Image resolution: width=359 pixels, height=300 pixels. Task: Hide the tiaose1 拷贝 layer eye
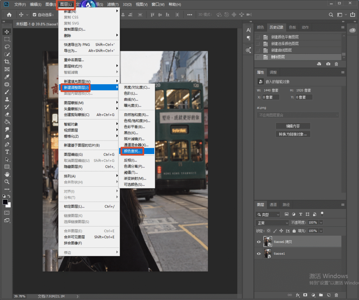click(259, 242)
